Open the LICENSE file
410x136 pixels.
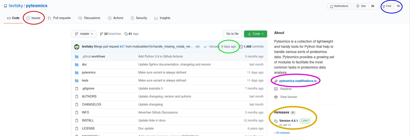[88, 128]
